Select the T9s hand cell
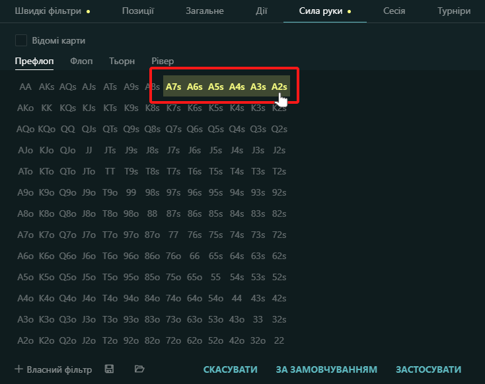This screenshot has width=485, height=384. [131, 171]
